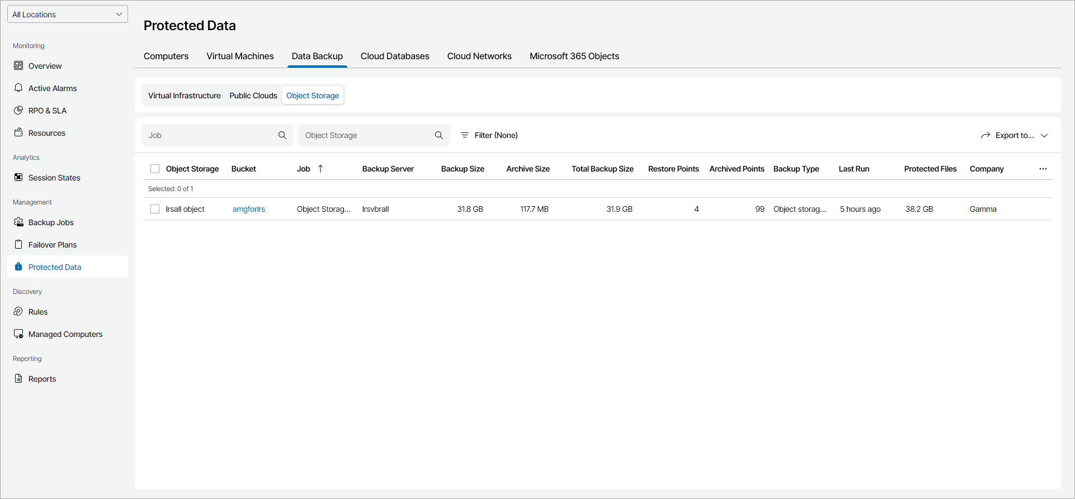Image resolution: width=1075 pixels, height=499 pixels.
Task: Open the All Locations dropdown
Action: pos(68,15)
